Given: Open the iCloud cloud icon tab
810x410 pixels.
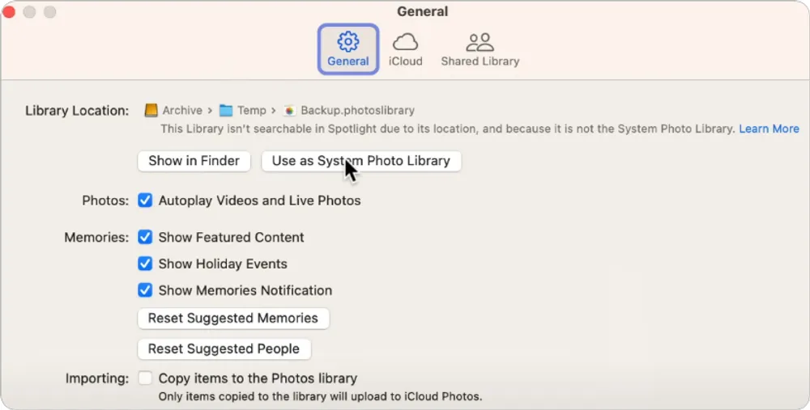Looking at the screenshot, I should (x=405, y=49).
